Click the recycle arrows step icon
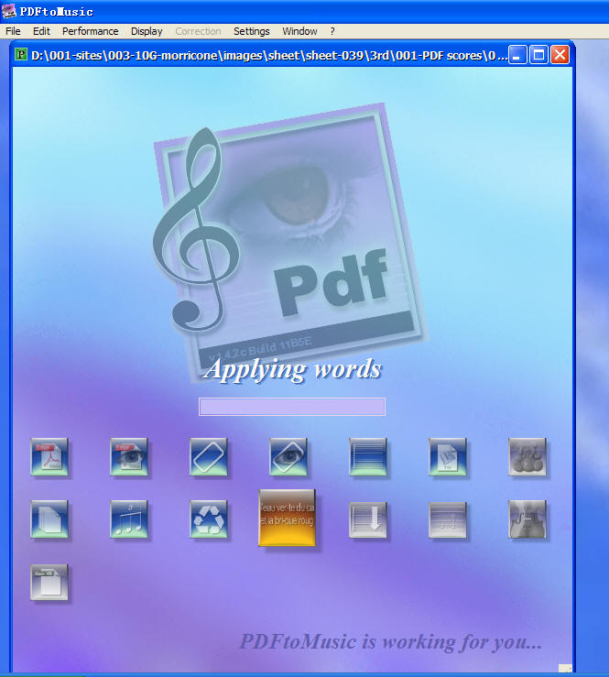The width and height of the screenshot is (609, 677). (x=209, y=519)
